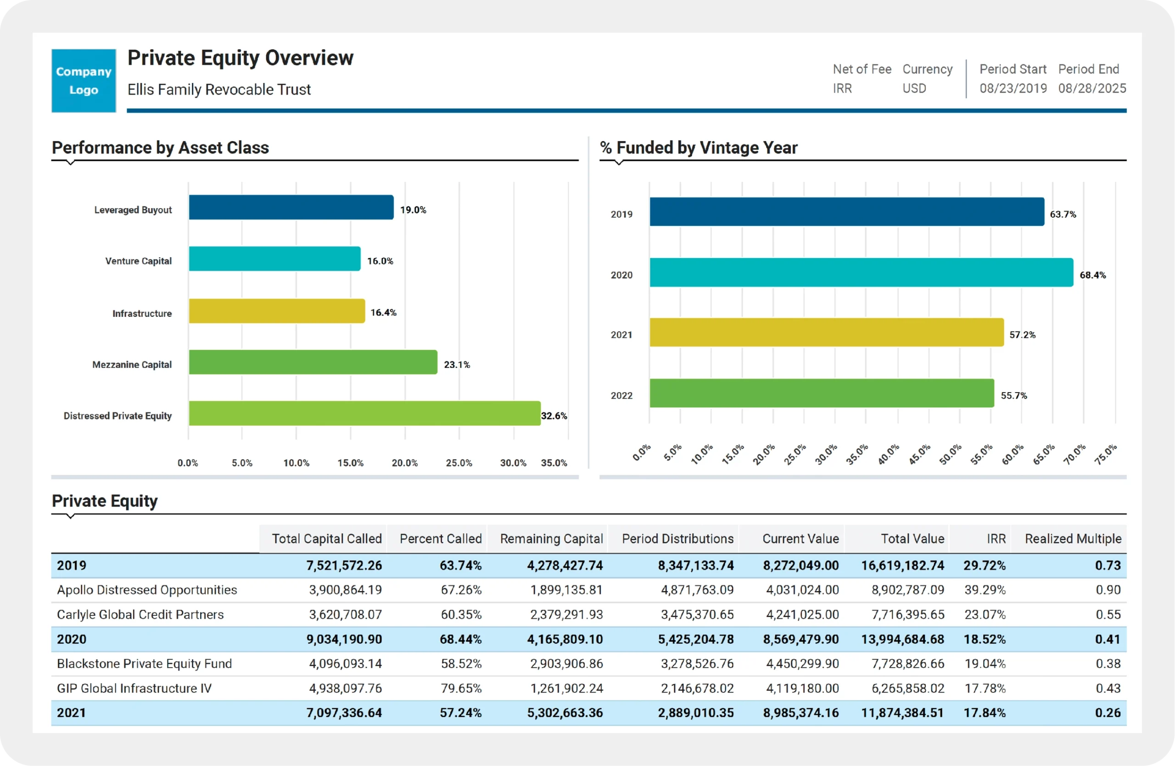This screenshot has height=766, width=1175.
Task: Sort by the IRR column header
Action: point(996,538)
